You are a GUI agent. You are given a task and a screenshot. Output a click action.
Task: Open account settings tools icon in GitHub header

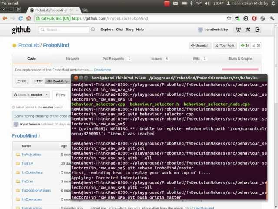(x=248, y=30)
